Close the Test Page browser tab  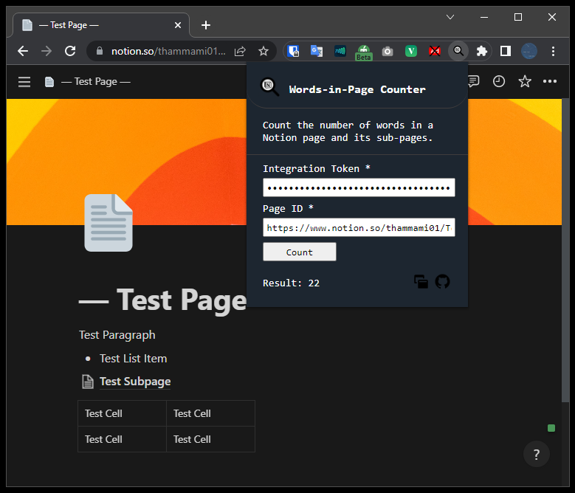177,25
